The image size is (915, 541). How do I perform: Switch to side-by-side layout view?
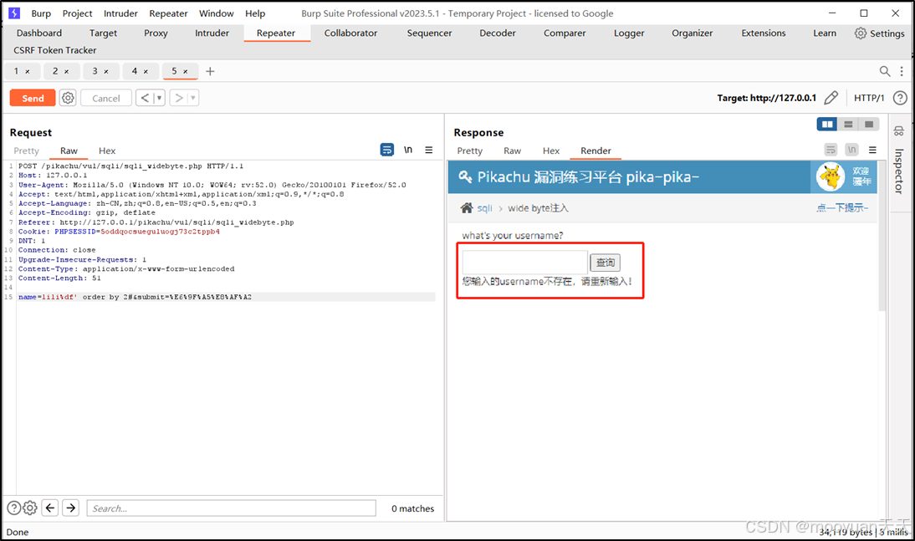827,125
